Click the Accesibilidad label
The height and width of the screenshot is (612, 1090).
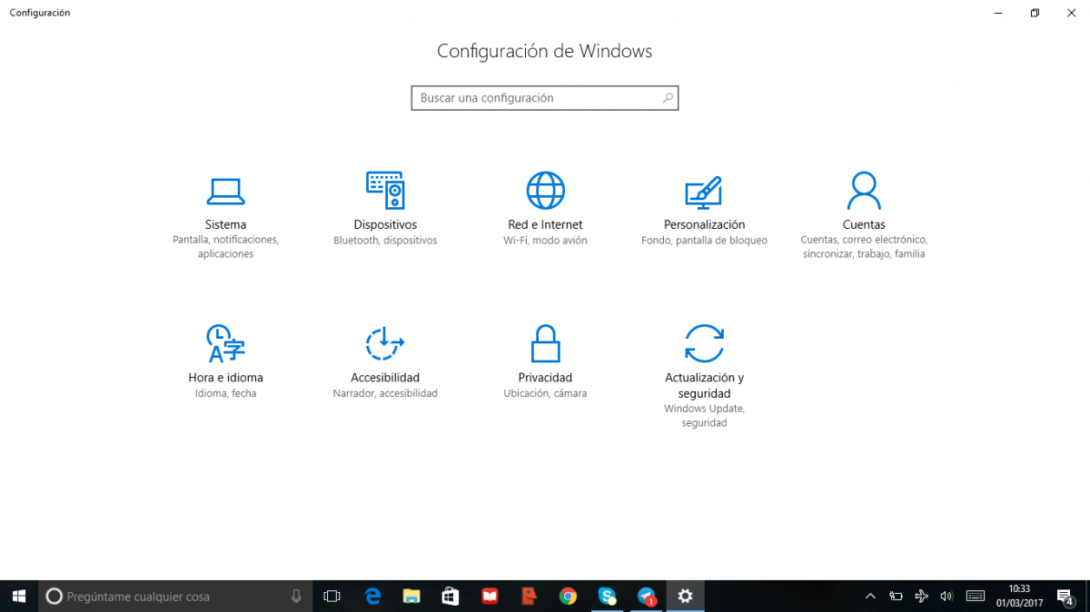pos(385,378)
